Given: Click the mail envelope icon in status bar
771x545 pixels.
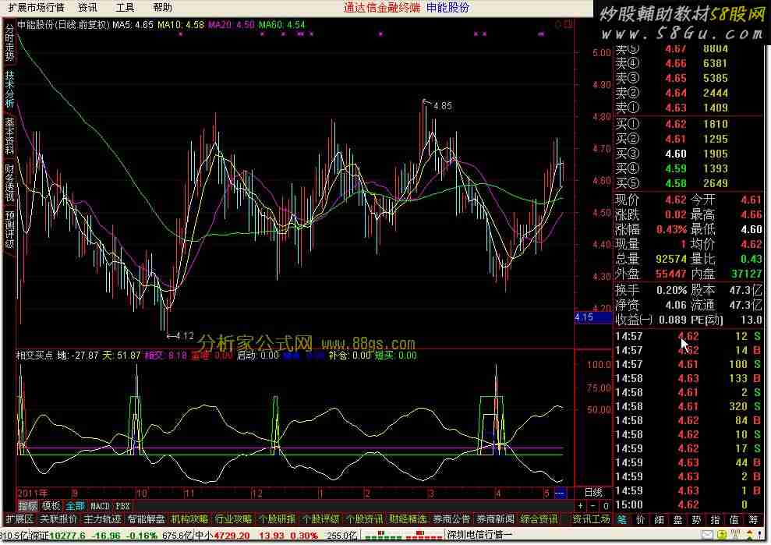Looking at the screenshot, I should [707, 535].
